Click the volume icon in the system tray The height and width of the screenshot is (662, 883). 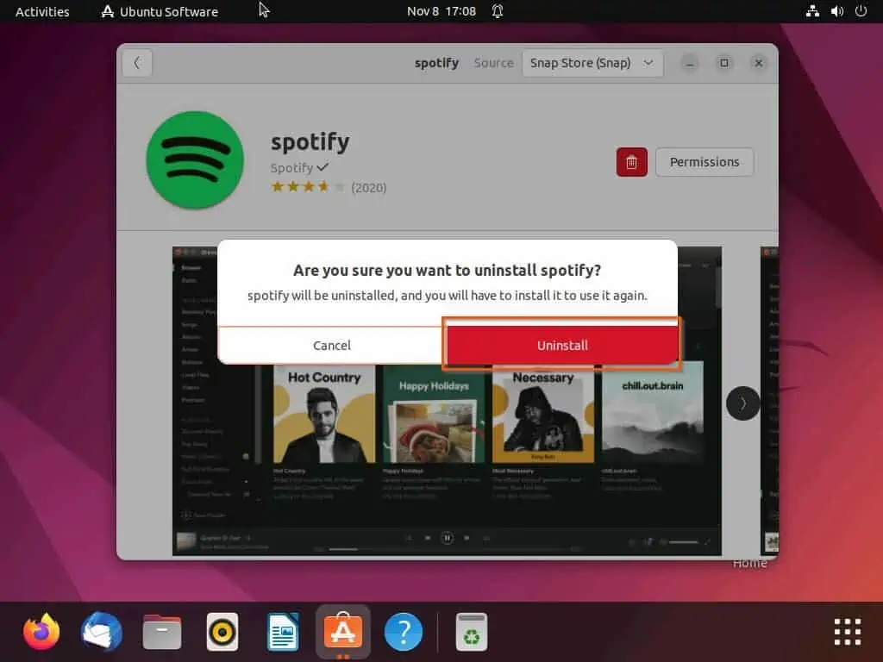[x=837, y=11]
